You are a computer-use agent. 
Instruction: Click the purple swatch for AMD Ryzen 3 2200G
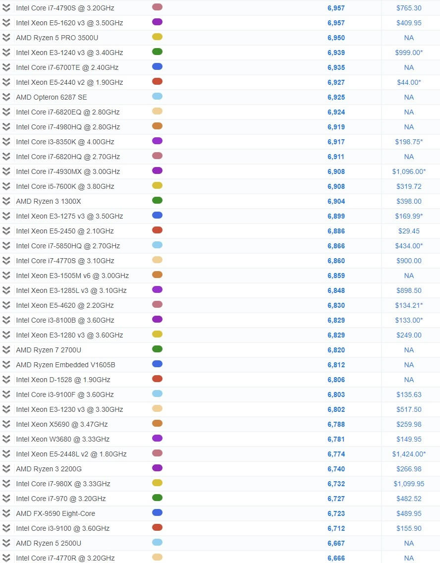pyautogui.click(x=157, y=468)
